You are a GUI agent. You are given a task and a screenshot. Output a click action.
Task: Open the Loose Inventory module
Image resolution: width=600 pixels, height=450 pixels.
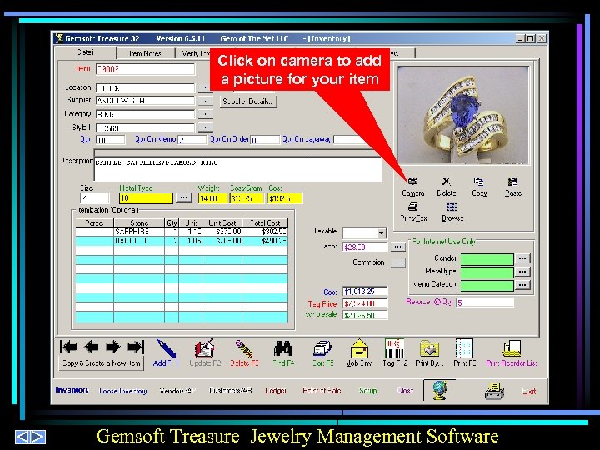122,391
